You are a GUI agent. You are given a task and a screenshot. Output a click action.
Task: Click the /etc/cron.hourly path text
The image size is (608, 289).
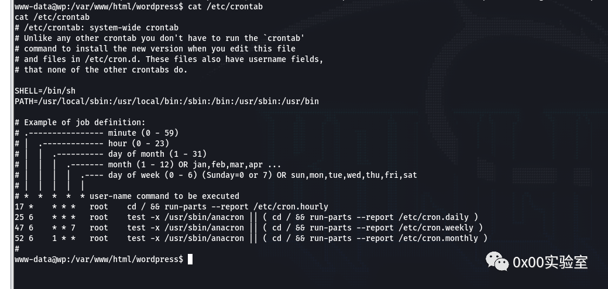coord(291,207)
